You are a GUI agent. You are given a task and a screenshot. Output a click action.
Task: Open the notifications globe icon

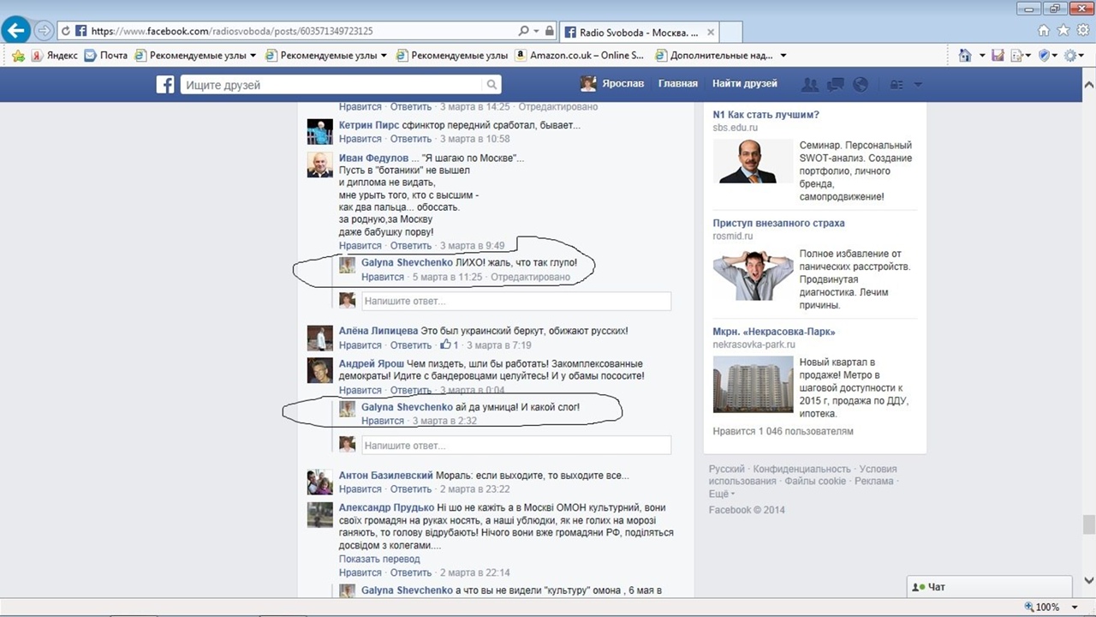(861, 85)
